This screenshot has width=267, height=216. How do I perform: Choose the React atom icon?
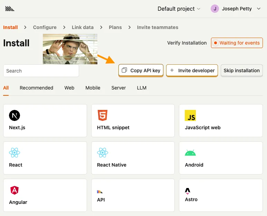15,152
